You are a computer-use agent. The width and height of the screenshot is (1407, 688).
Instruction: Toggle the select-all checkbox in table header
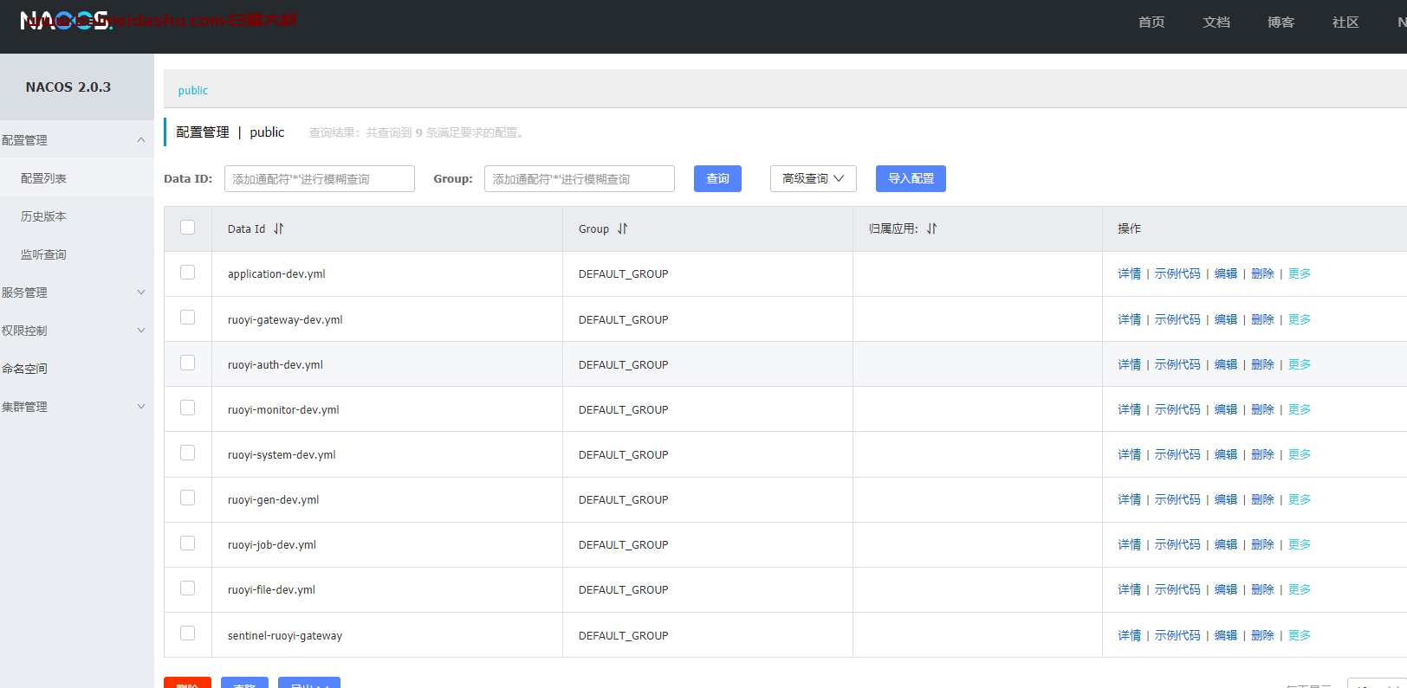[x=187, y=227]
